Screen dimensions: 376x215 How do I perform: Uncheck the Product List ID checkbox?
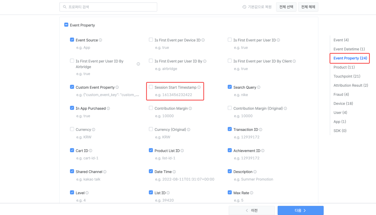tap(151, 150)
